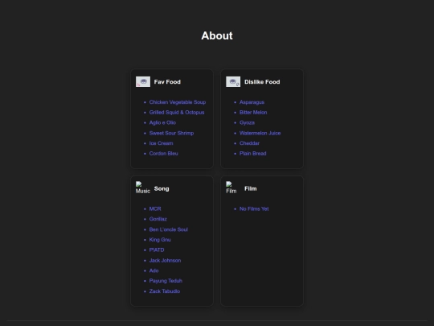This screenshot has width=434, height=326.
Task: Open Watermelon Juice entry
Action: pyautogui.click(x=260, y=133)
